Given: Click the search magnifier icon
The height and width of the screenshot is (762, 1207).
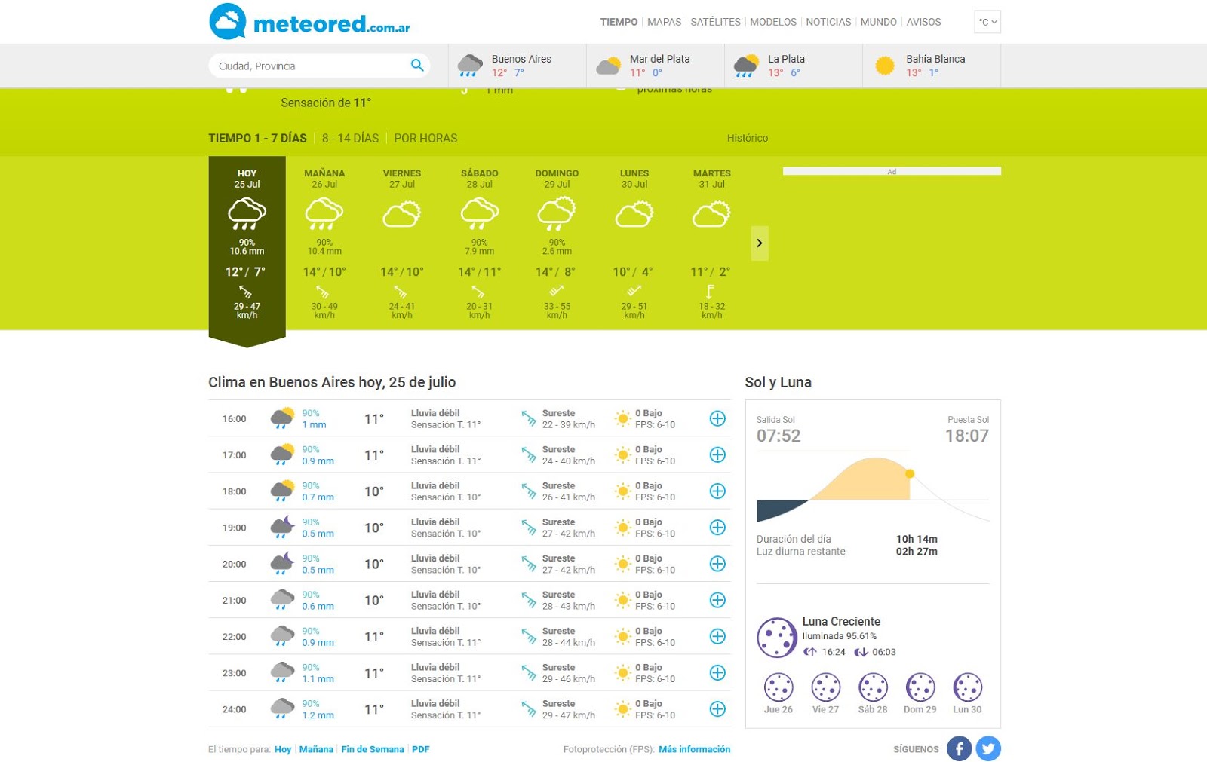Looking at the screenshot, I should point(417,66).
